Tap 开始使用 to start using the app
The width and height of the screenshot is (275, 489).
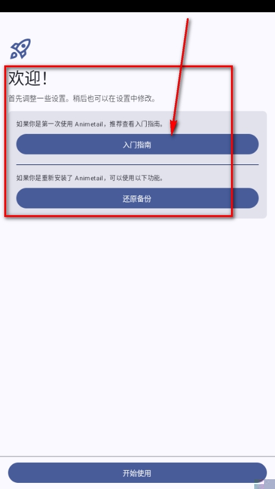pos(137,472)
